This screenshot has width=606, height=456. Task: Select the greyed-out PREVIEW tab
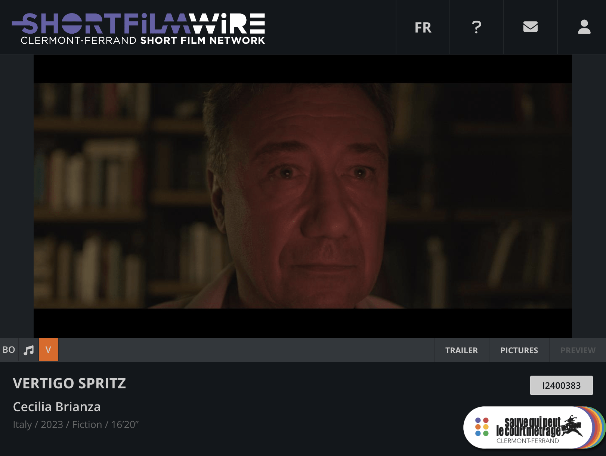tap(578, 350)
